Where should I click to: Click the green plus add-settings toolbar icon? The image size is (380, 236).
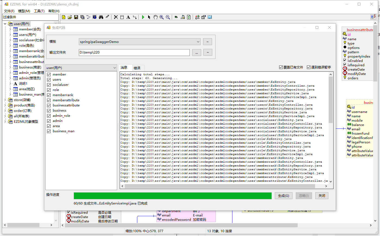pos(197,17)
